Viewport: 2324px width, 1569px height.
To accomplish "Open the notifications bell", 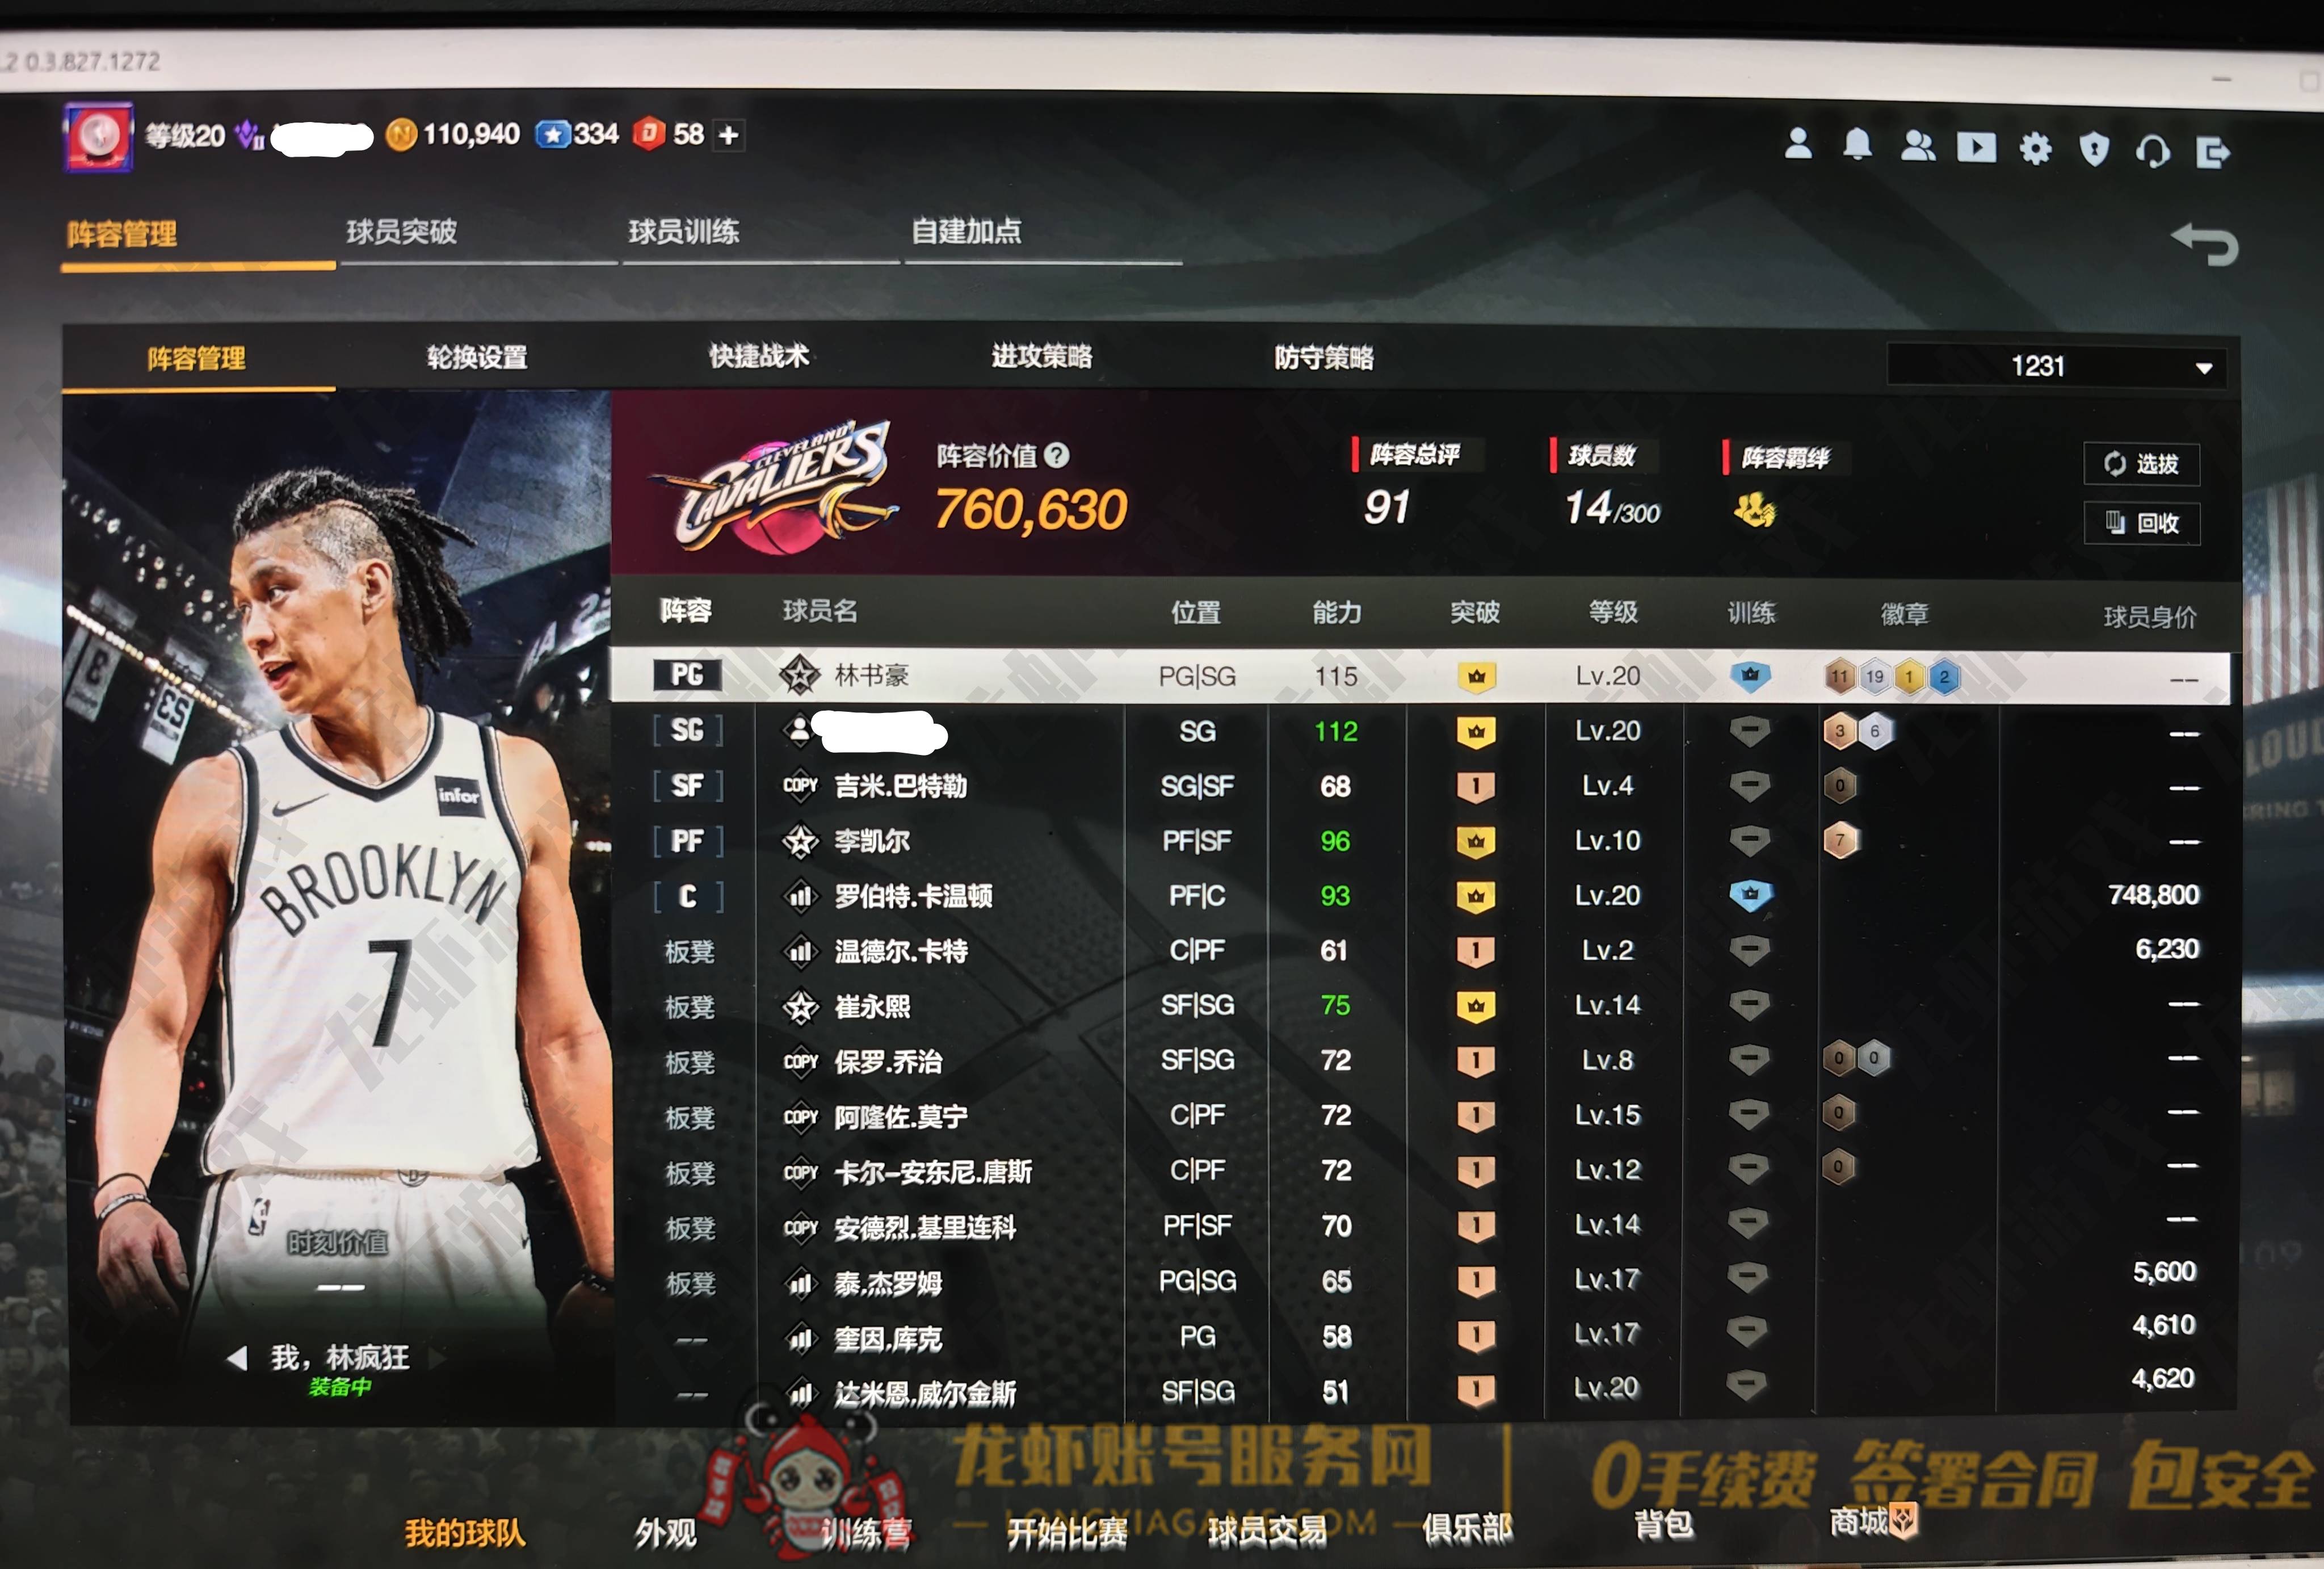I will [x=1857, y=146].
